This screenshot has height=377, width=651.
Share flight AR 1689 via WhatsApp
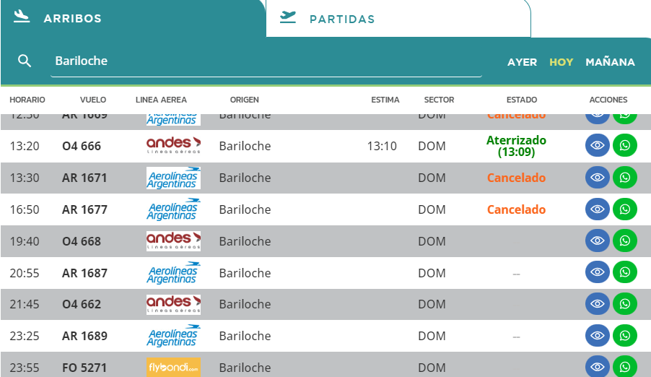tap(624, 336)
